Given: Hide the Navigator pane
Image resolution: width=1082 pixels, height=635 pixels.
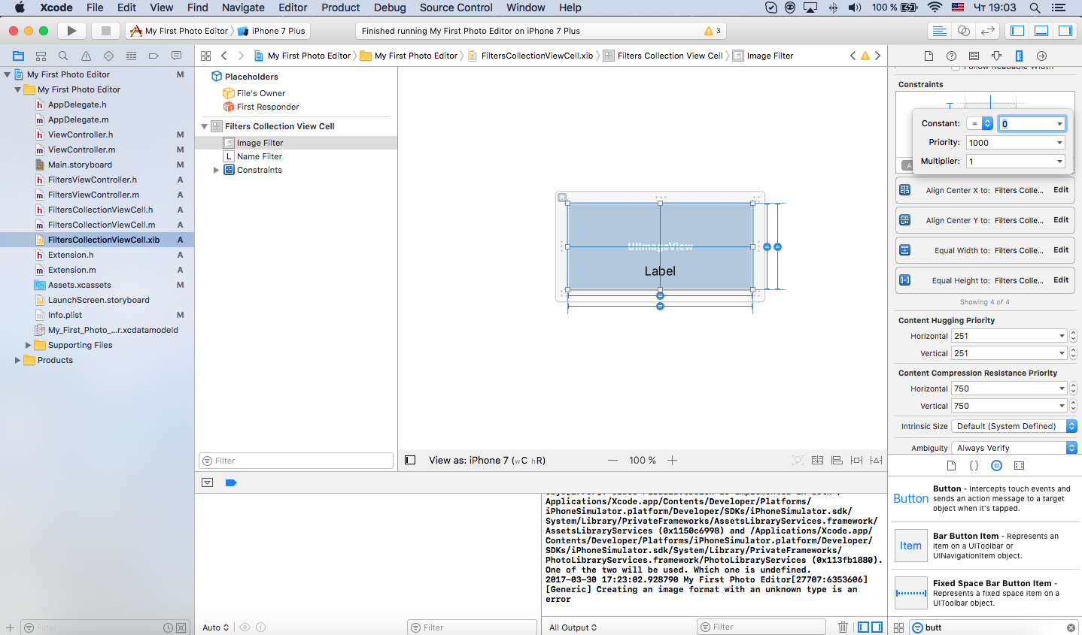Looking at the screenshot, I should point(1017,31).
